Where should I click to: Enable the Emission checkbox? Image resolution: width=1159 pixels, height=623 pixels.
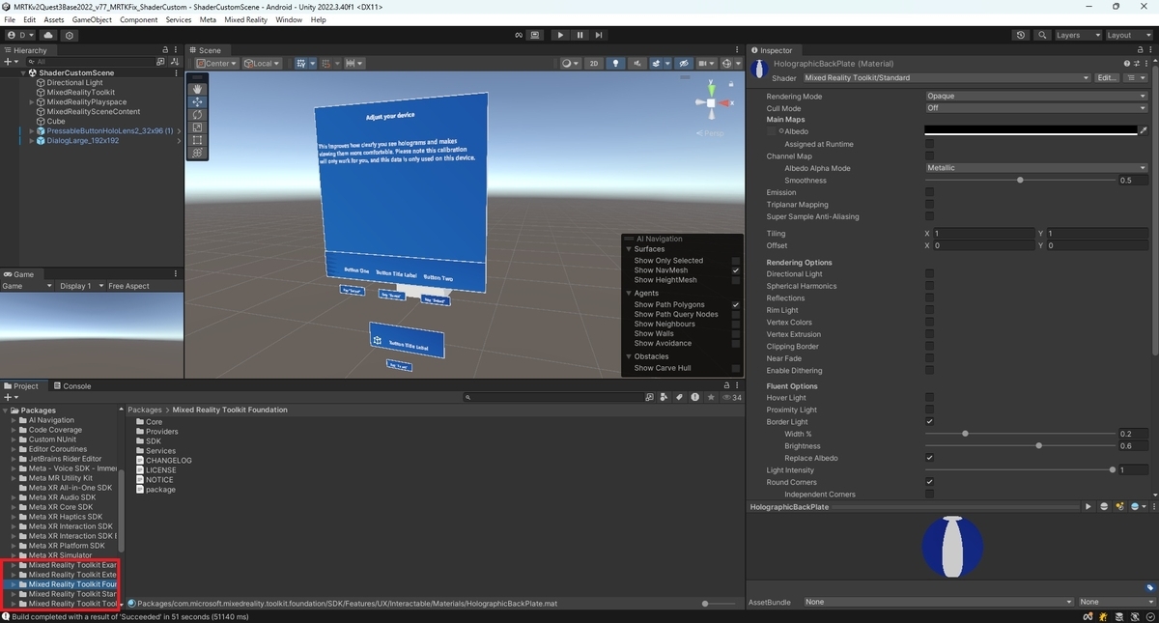point(929,192)
